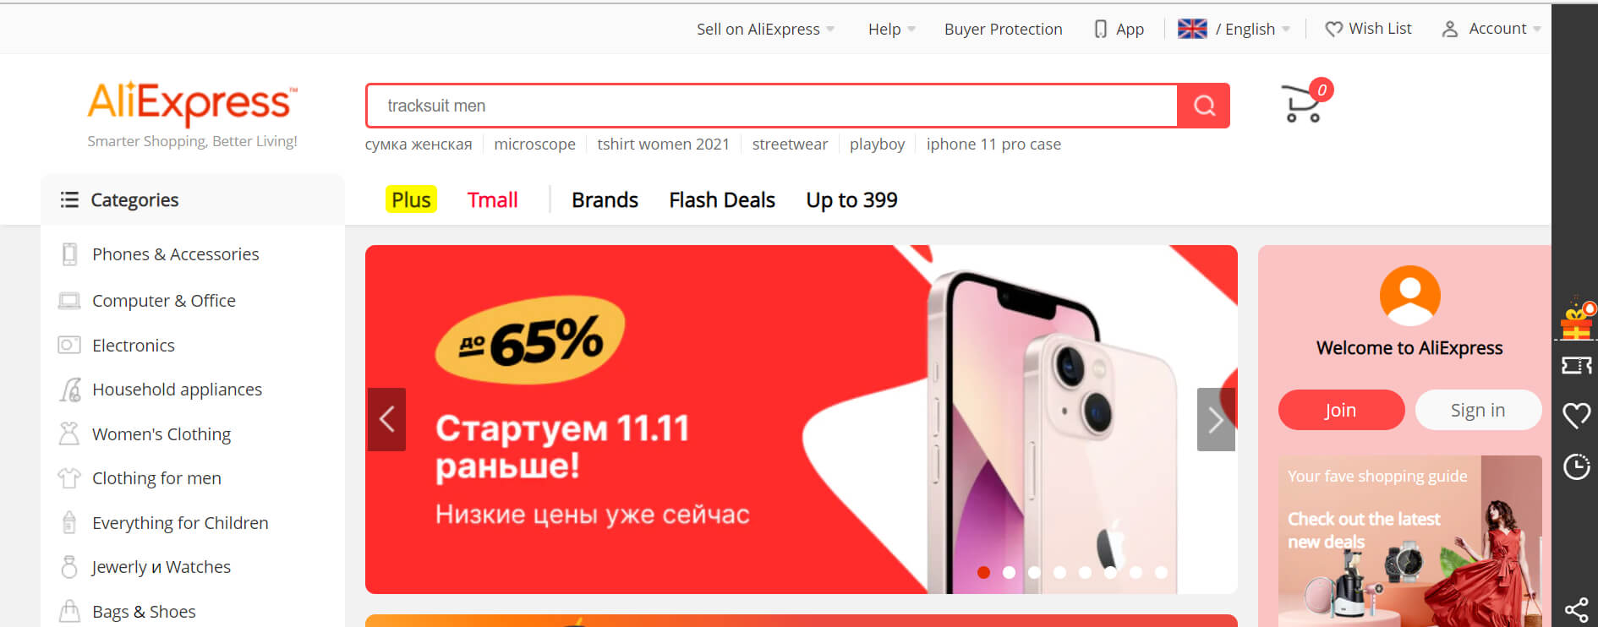
Task: Click the red Join button
Action: coord(1341,410)
